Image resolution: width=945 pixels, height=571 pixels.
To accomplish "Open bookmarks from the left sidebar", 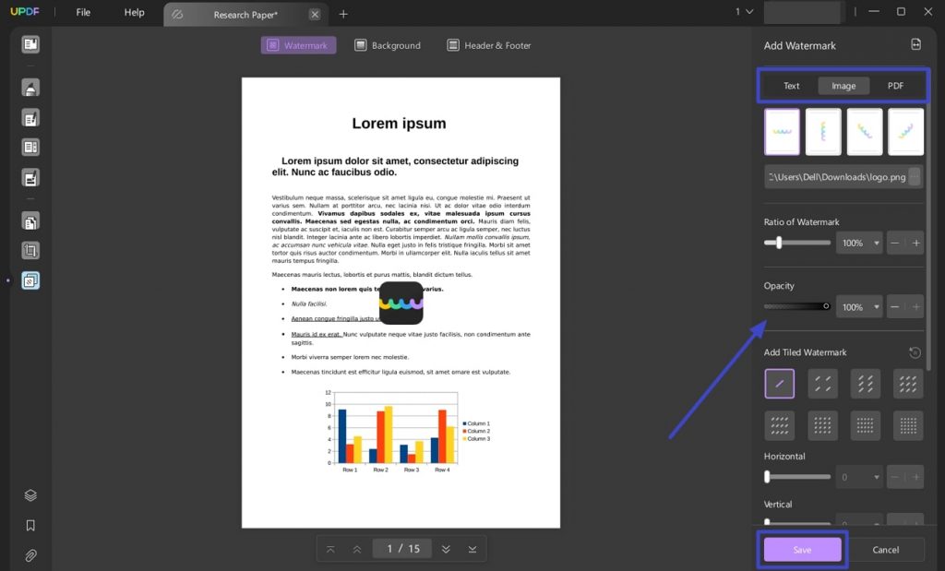I will [29, 525].
